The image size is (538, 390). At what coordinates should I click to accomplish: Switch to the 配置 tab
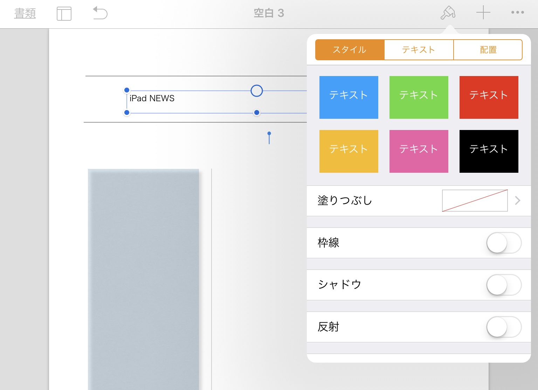click(x=488, y=50)
